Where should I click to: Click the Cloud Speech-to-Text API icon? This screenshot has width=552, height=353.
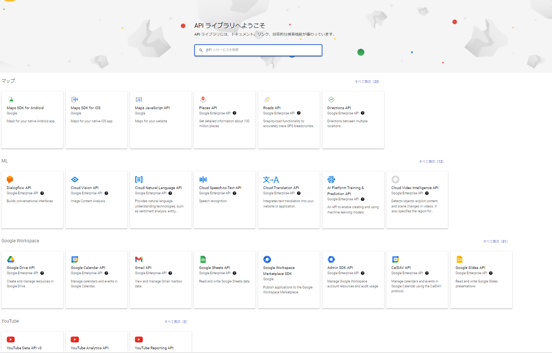(x=203, y=179)
